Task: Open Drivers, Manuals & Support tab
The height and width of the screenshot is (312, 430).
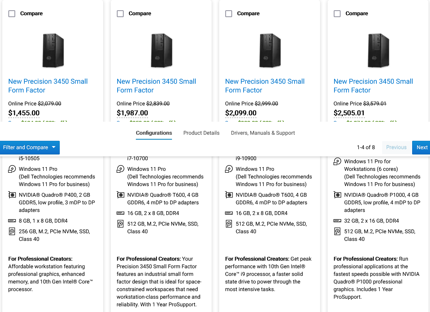Action: tap(263, 133)
